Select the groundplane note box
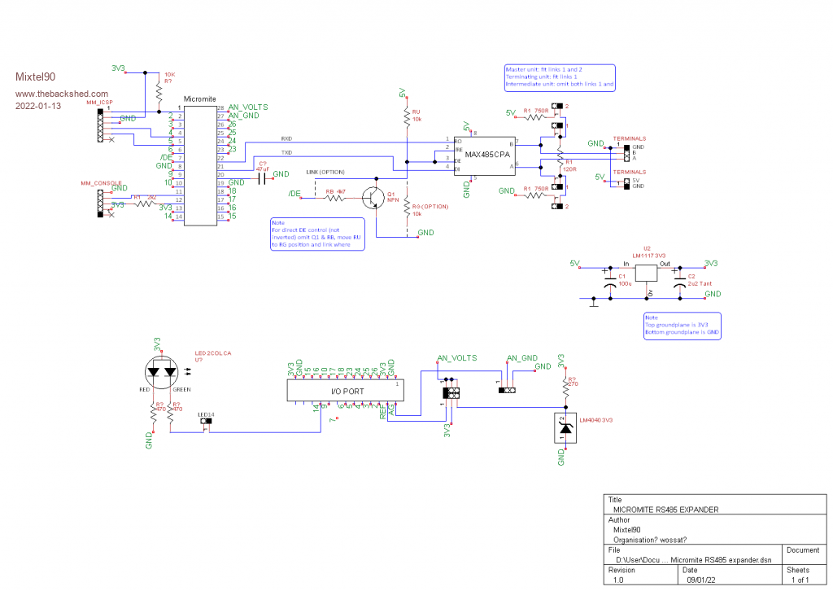This screenshot has width=833, height=591. coord(682,325)
